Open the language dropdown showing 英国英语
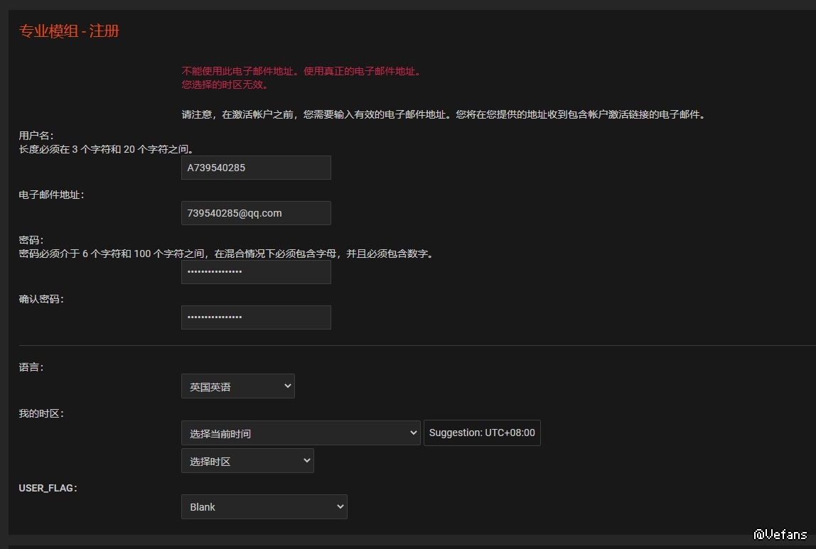The height and width of the screenshot is (549, 816). tap(237, 386)
